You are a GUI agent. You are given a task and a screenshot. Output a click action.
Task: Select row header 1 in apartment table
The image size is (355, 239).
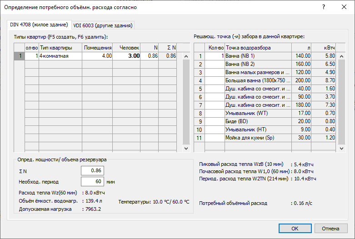pyautogui.click(x=19, y=56)
